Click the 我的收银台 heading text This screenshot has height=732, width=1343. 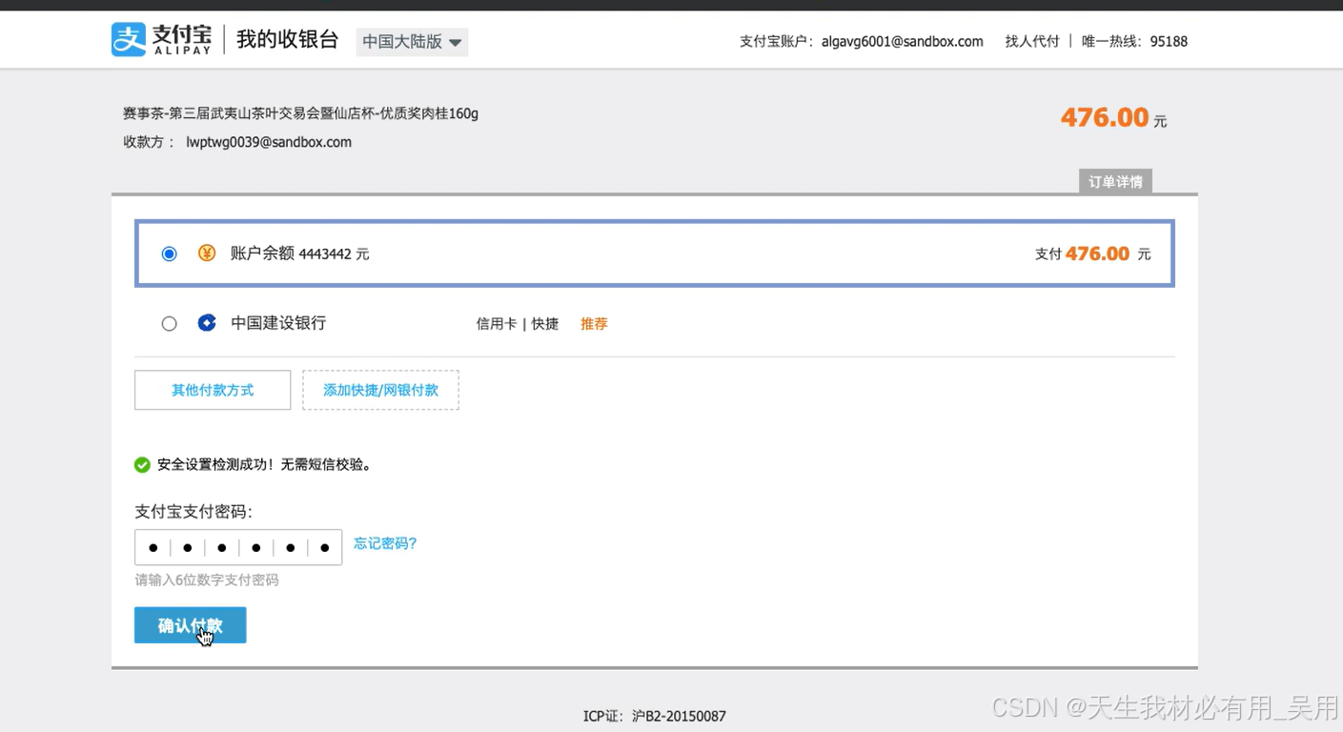tap(288, 40)
